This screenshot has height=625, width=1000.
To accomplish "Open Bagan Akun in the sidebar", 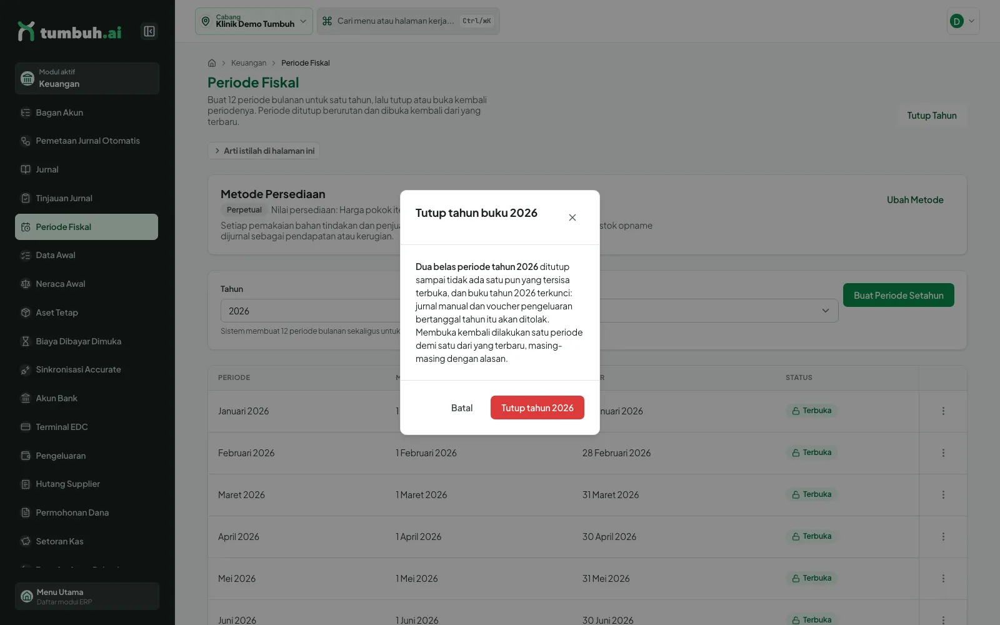I will click(x=86, y=112).
